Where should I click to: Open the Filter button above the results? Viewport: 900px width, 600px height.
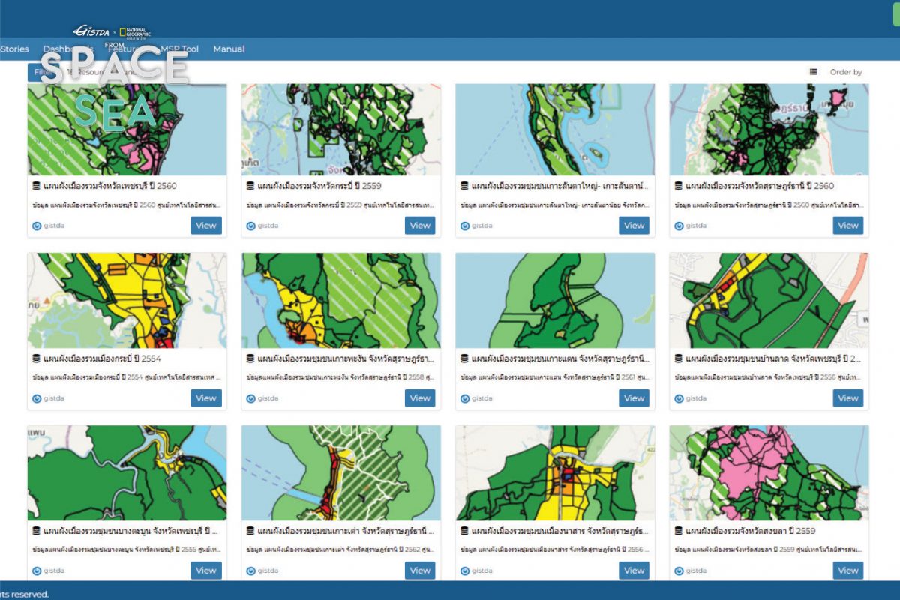(40, 73)
